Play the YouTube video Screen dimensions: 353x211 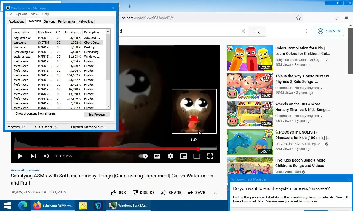click(x=20, y=156)
